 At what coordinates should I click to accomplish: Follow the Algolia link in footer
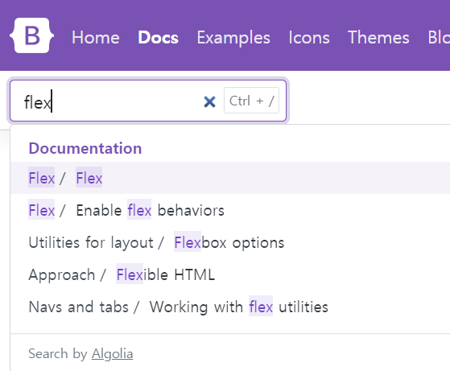click(112, 353)
